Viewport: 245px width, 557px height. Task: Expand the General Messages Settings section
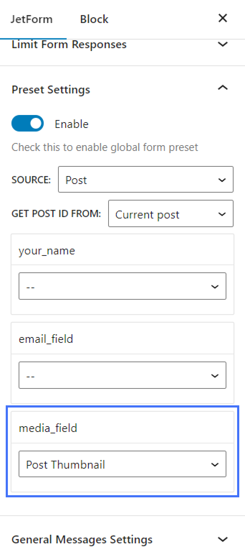click(x=222, y=539)
